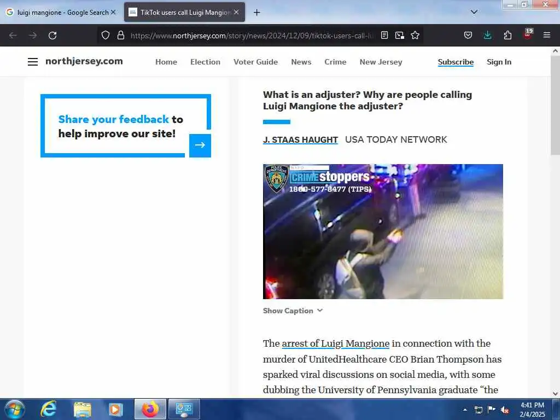
Task: Click the address bar URL field
Action: [x=252, y=36]
